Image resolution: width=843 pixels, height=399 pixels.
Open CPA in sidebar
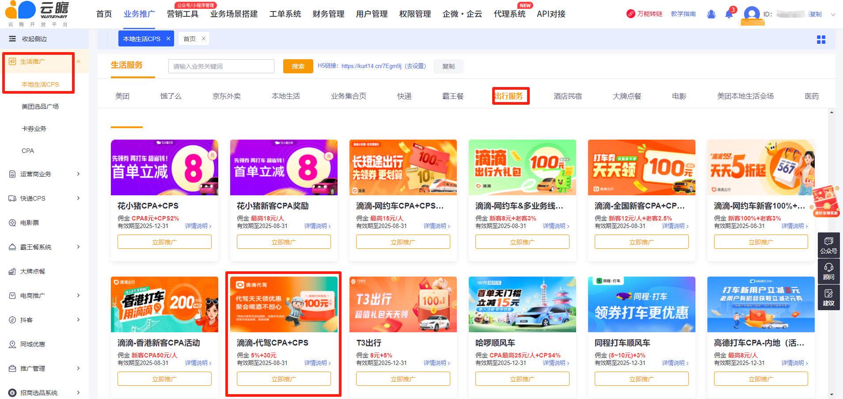[28, 151]
